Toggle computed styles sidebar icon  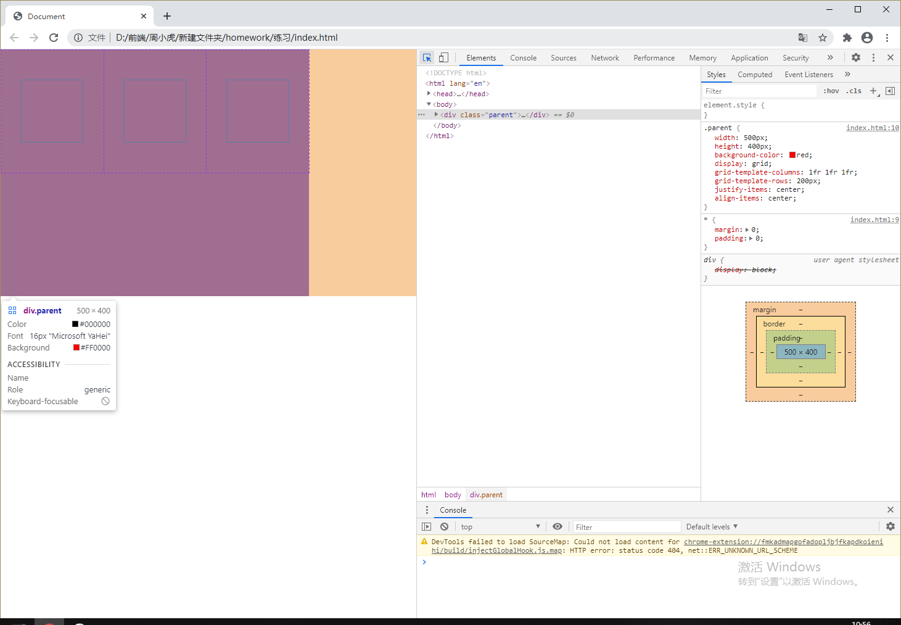[890, 91]
